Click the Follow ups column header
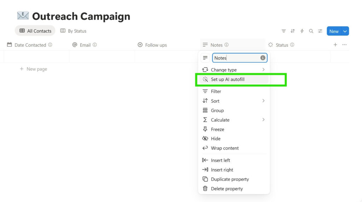Screen dimensions: 362x202 (x=152, y=45)
